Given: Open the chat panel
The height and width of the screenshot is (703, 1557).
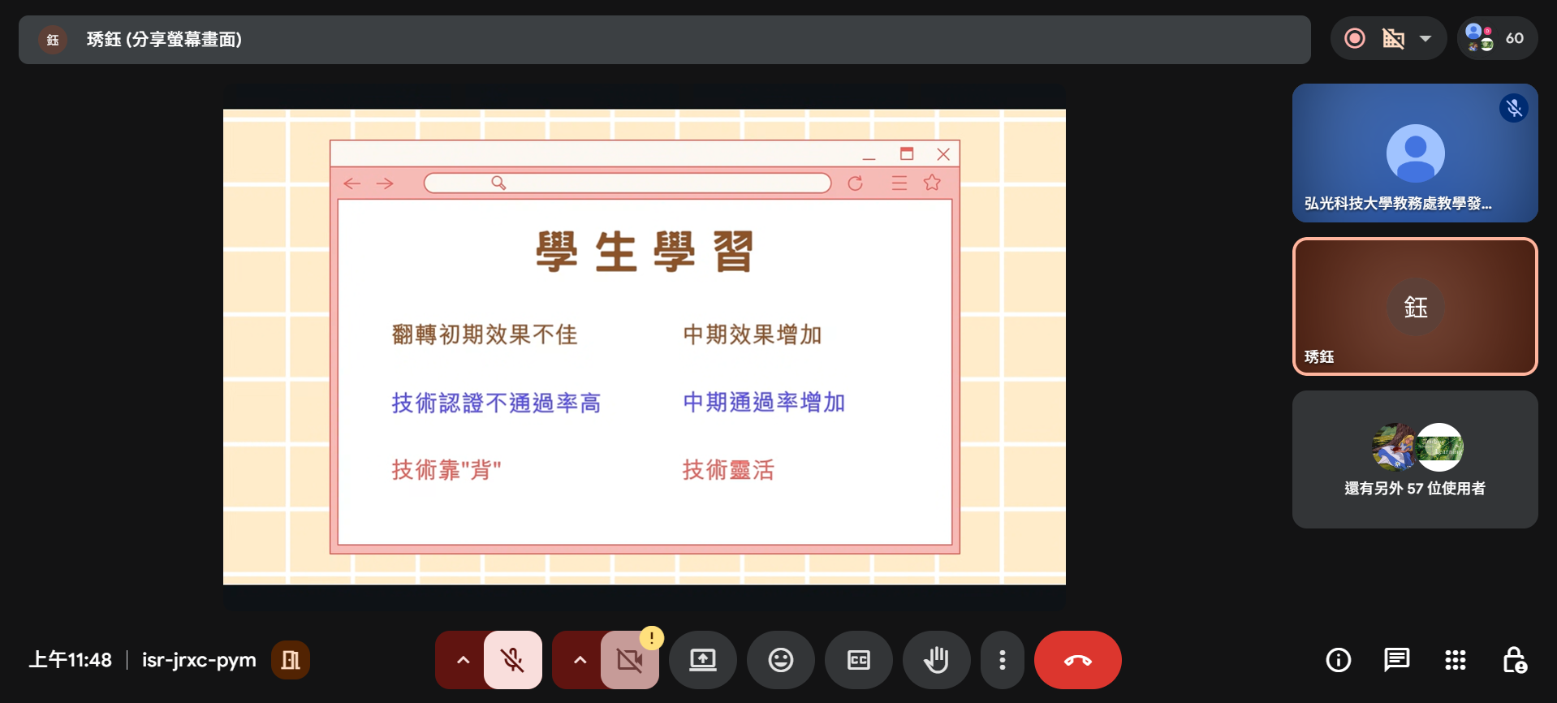Looking at the screenshot, I should [1396, 660].
